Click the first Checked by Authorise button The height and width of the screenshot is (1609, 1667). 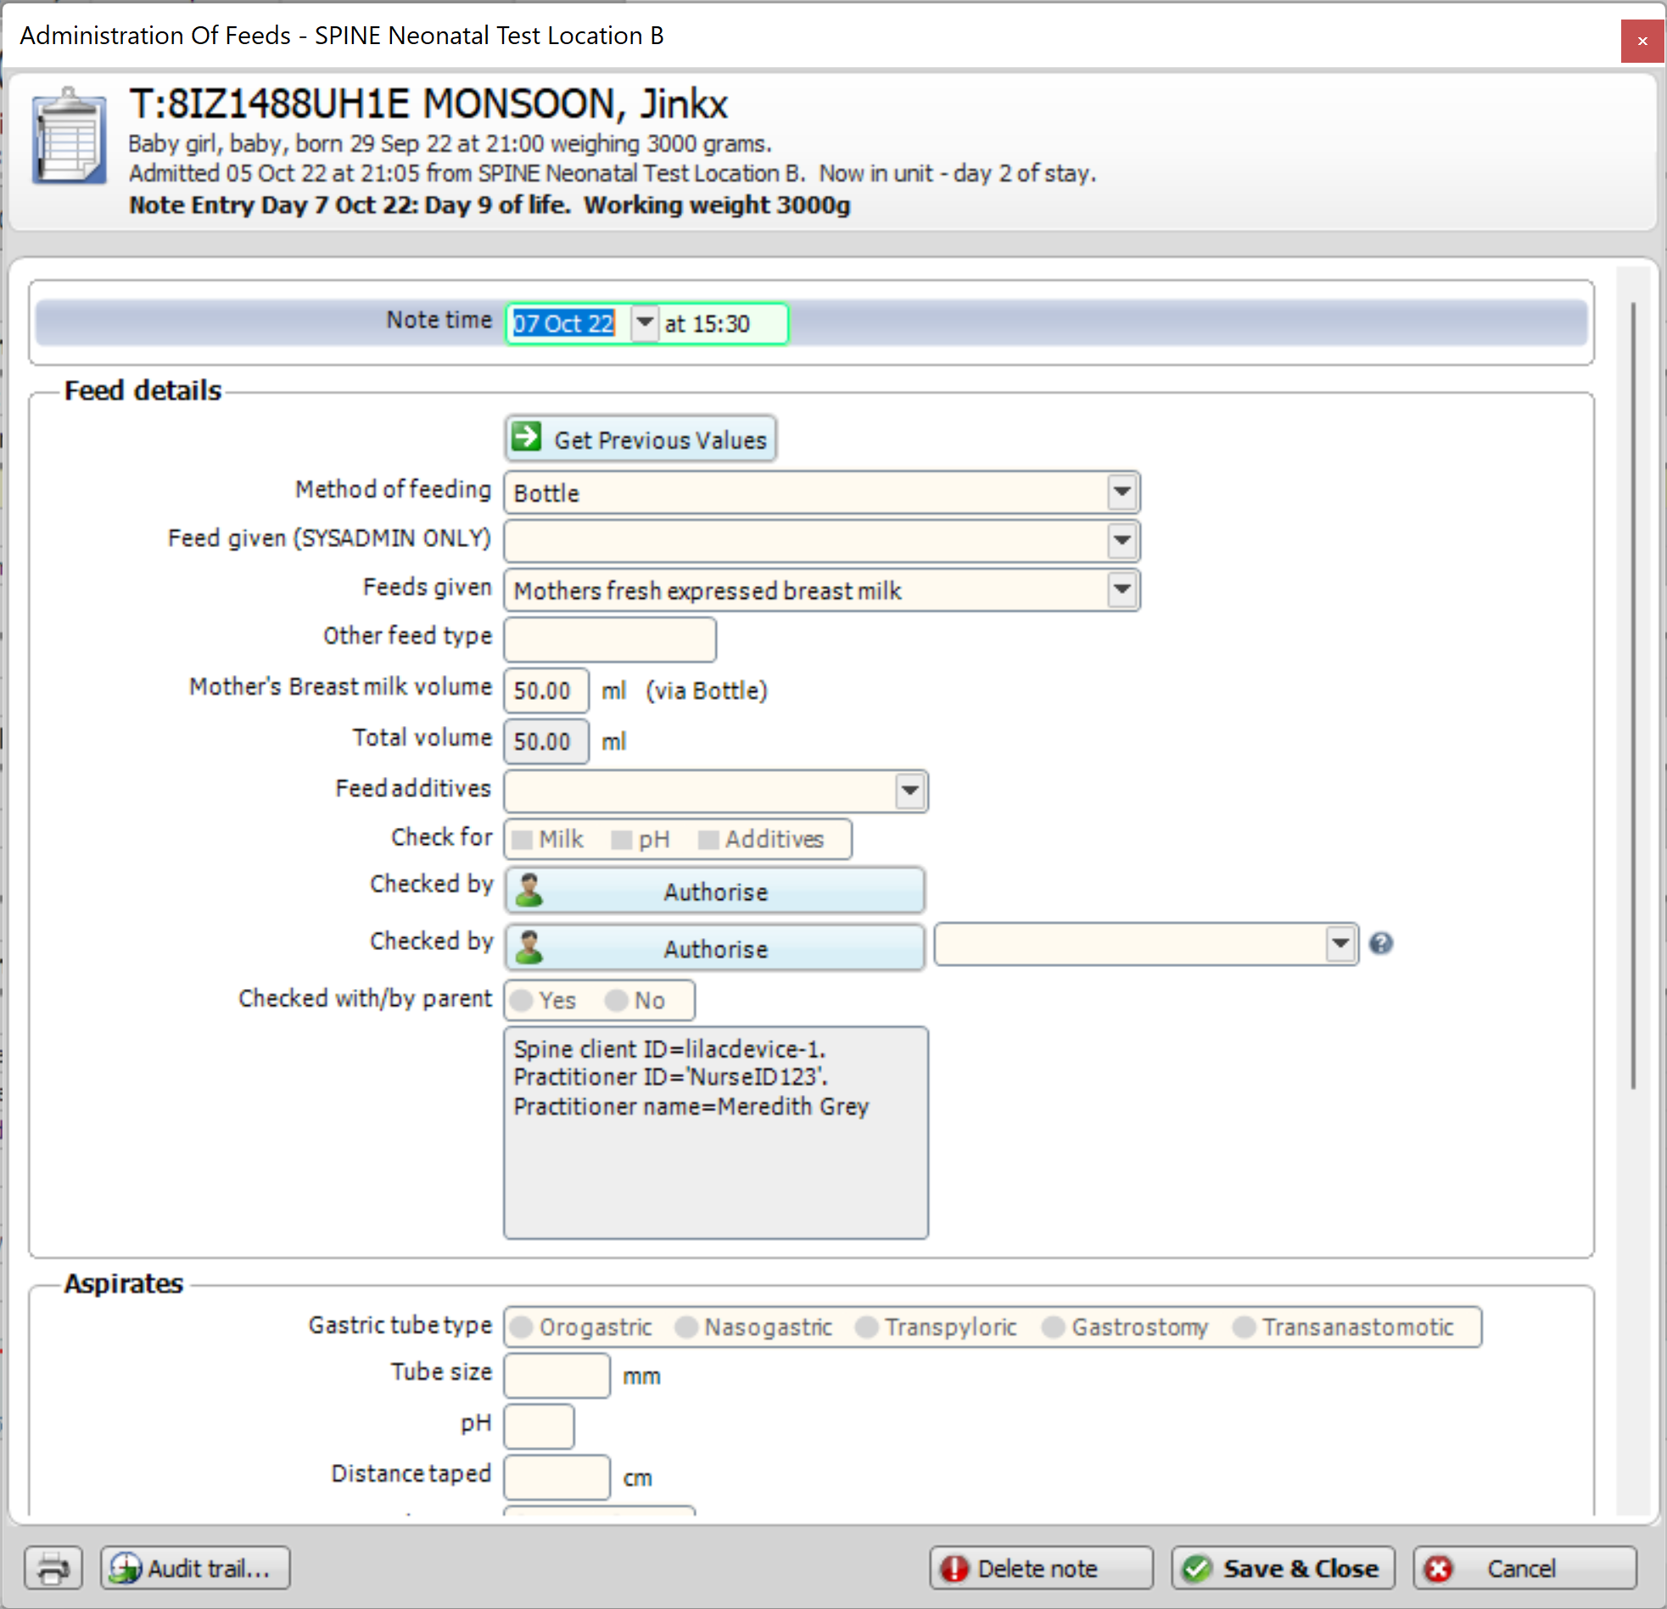[x=714, y=891]
